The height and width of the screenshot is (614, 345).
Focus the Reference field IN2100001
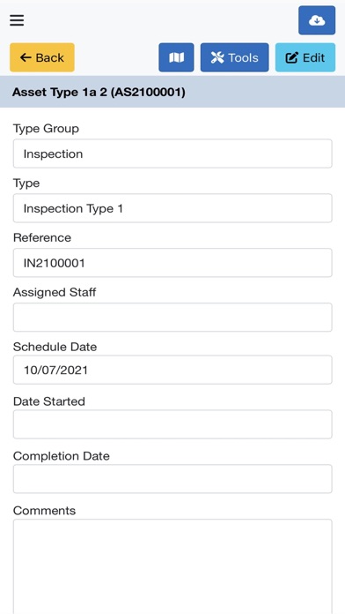pos(172,263)
